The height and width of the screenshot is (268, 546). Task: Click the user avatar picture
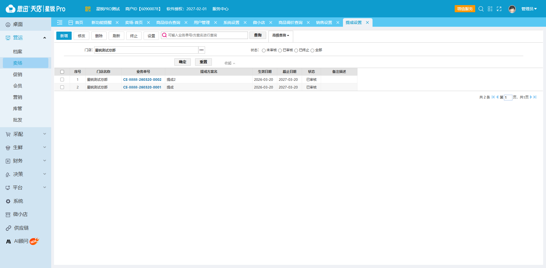(x=512, y=9)
